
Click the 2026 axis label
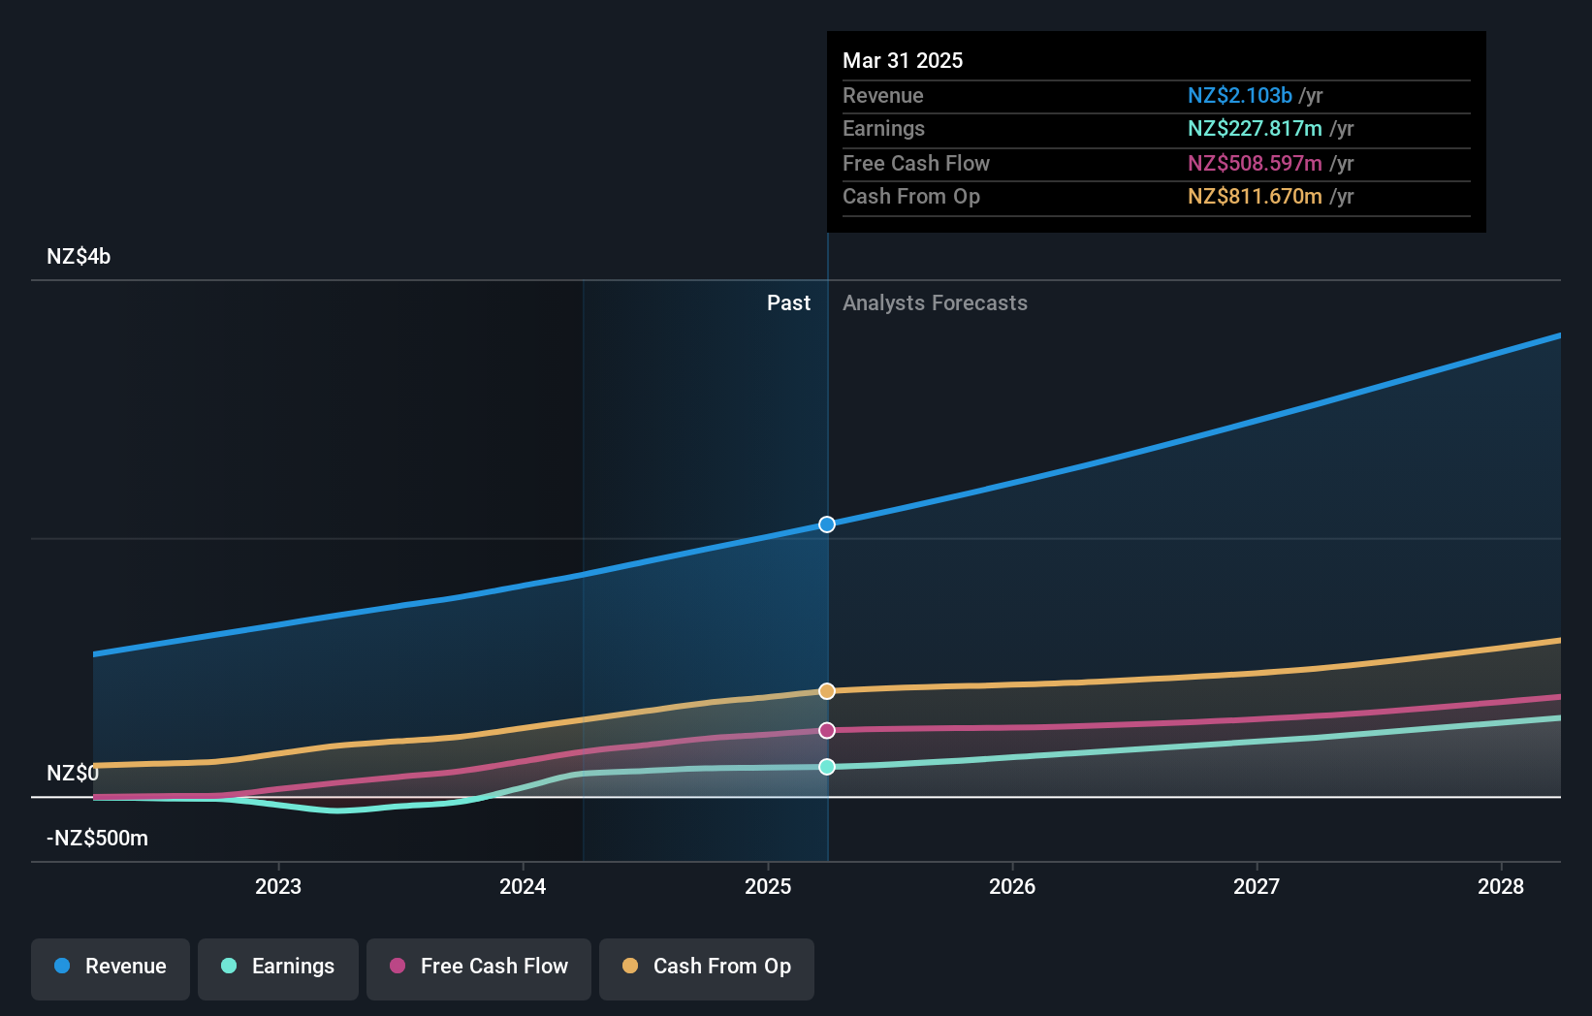tap(1011, 886)
